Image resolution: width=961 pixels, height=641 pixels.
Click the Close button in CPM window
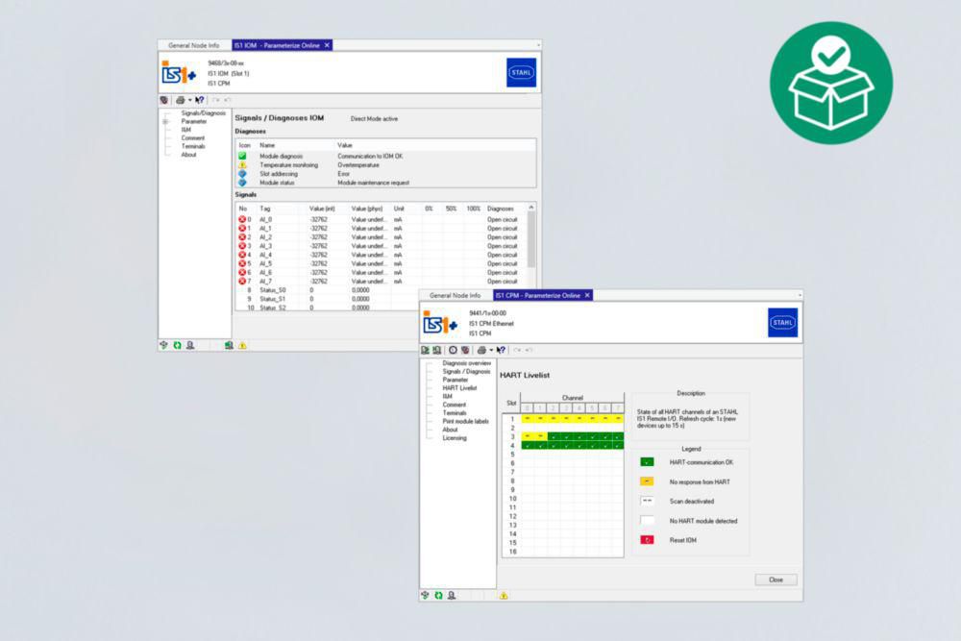tap(776, 579)
